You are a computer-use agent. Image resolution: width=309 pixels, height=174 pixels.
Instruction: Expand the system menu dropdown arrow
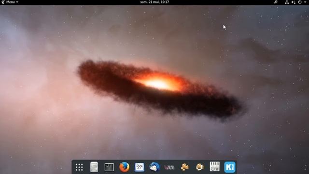point(305,2)
